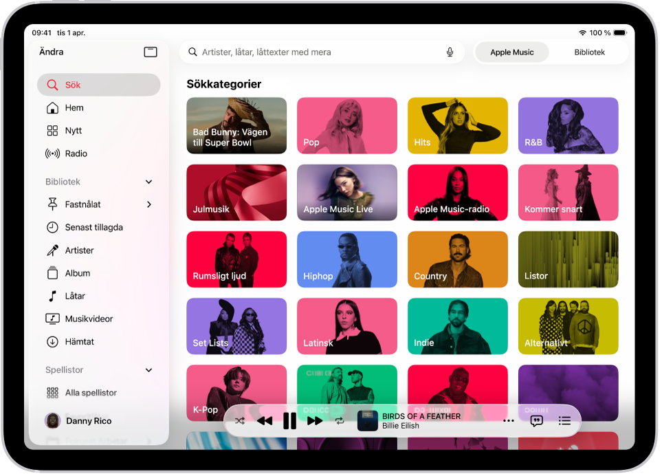Viewport: 662px width, 474px height.
Task: Open the now playing album artwork
Action: click(x=367, y=421)
